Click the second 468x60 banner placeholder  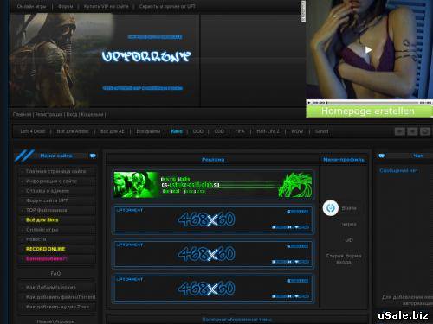tap(213, 254)
